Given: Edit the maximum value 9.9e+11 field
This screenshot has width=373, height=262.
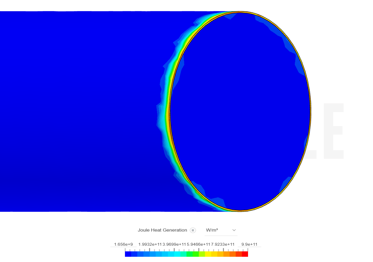Looking at the screenshot, I should pyautogui.click(x=249, y=244).
